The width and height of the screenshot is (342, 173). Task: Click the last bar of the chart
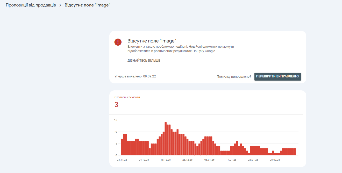[x=295, y=152]
